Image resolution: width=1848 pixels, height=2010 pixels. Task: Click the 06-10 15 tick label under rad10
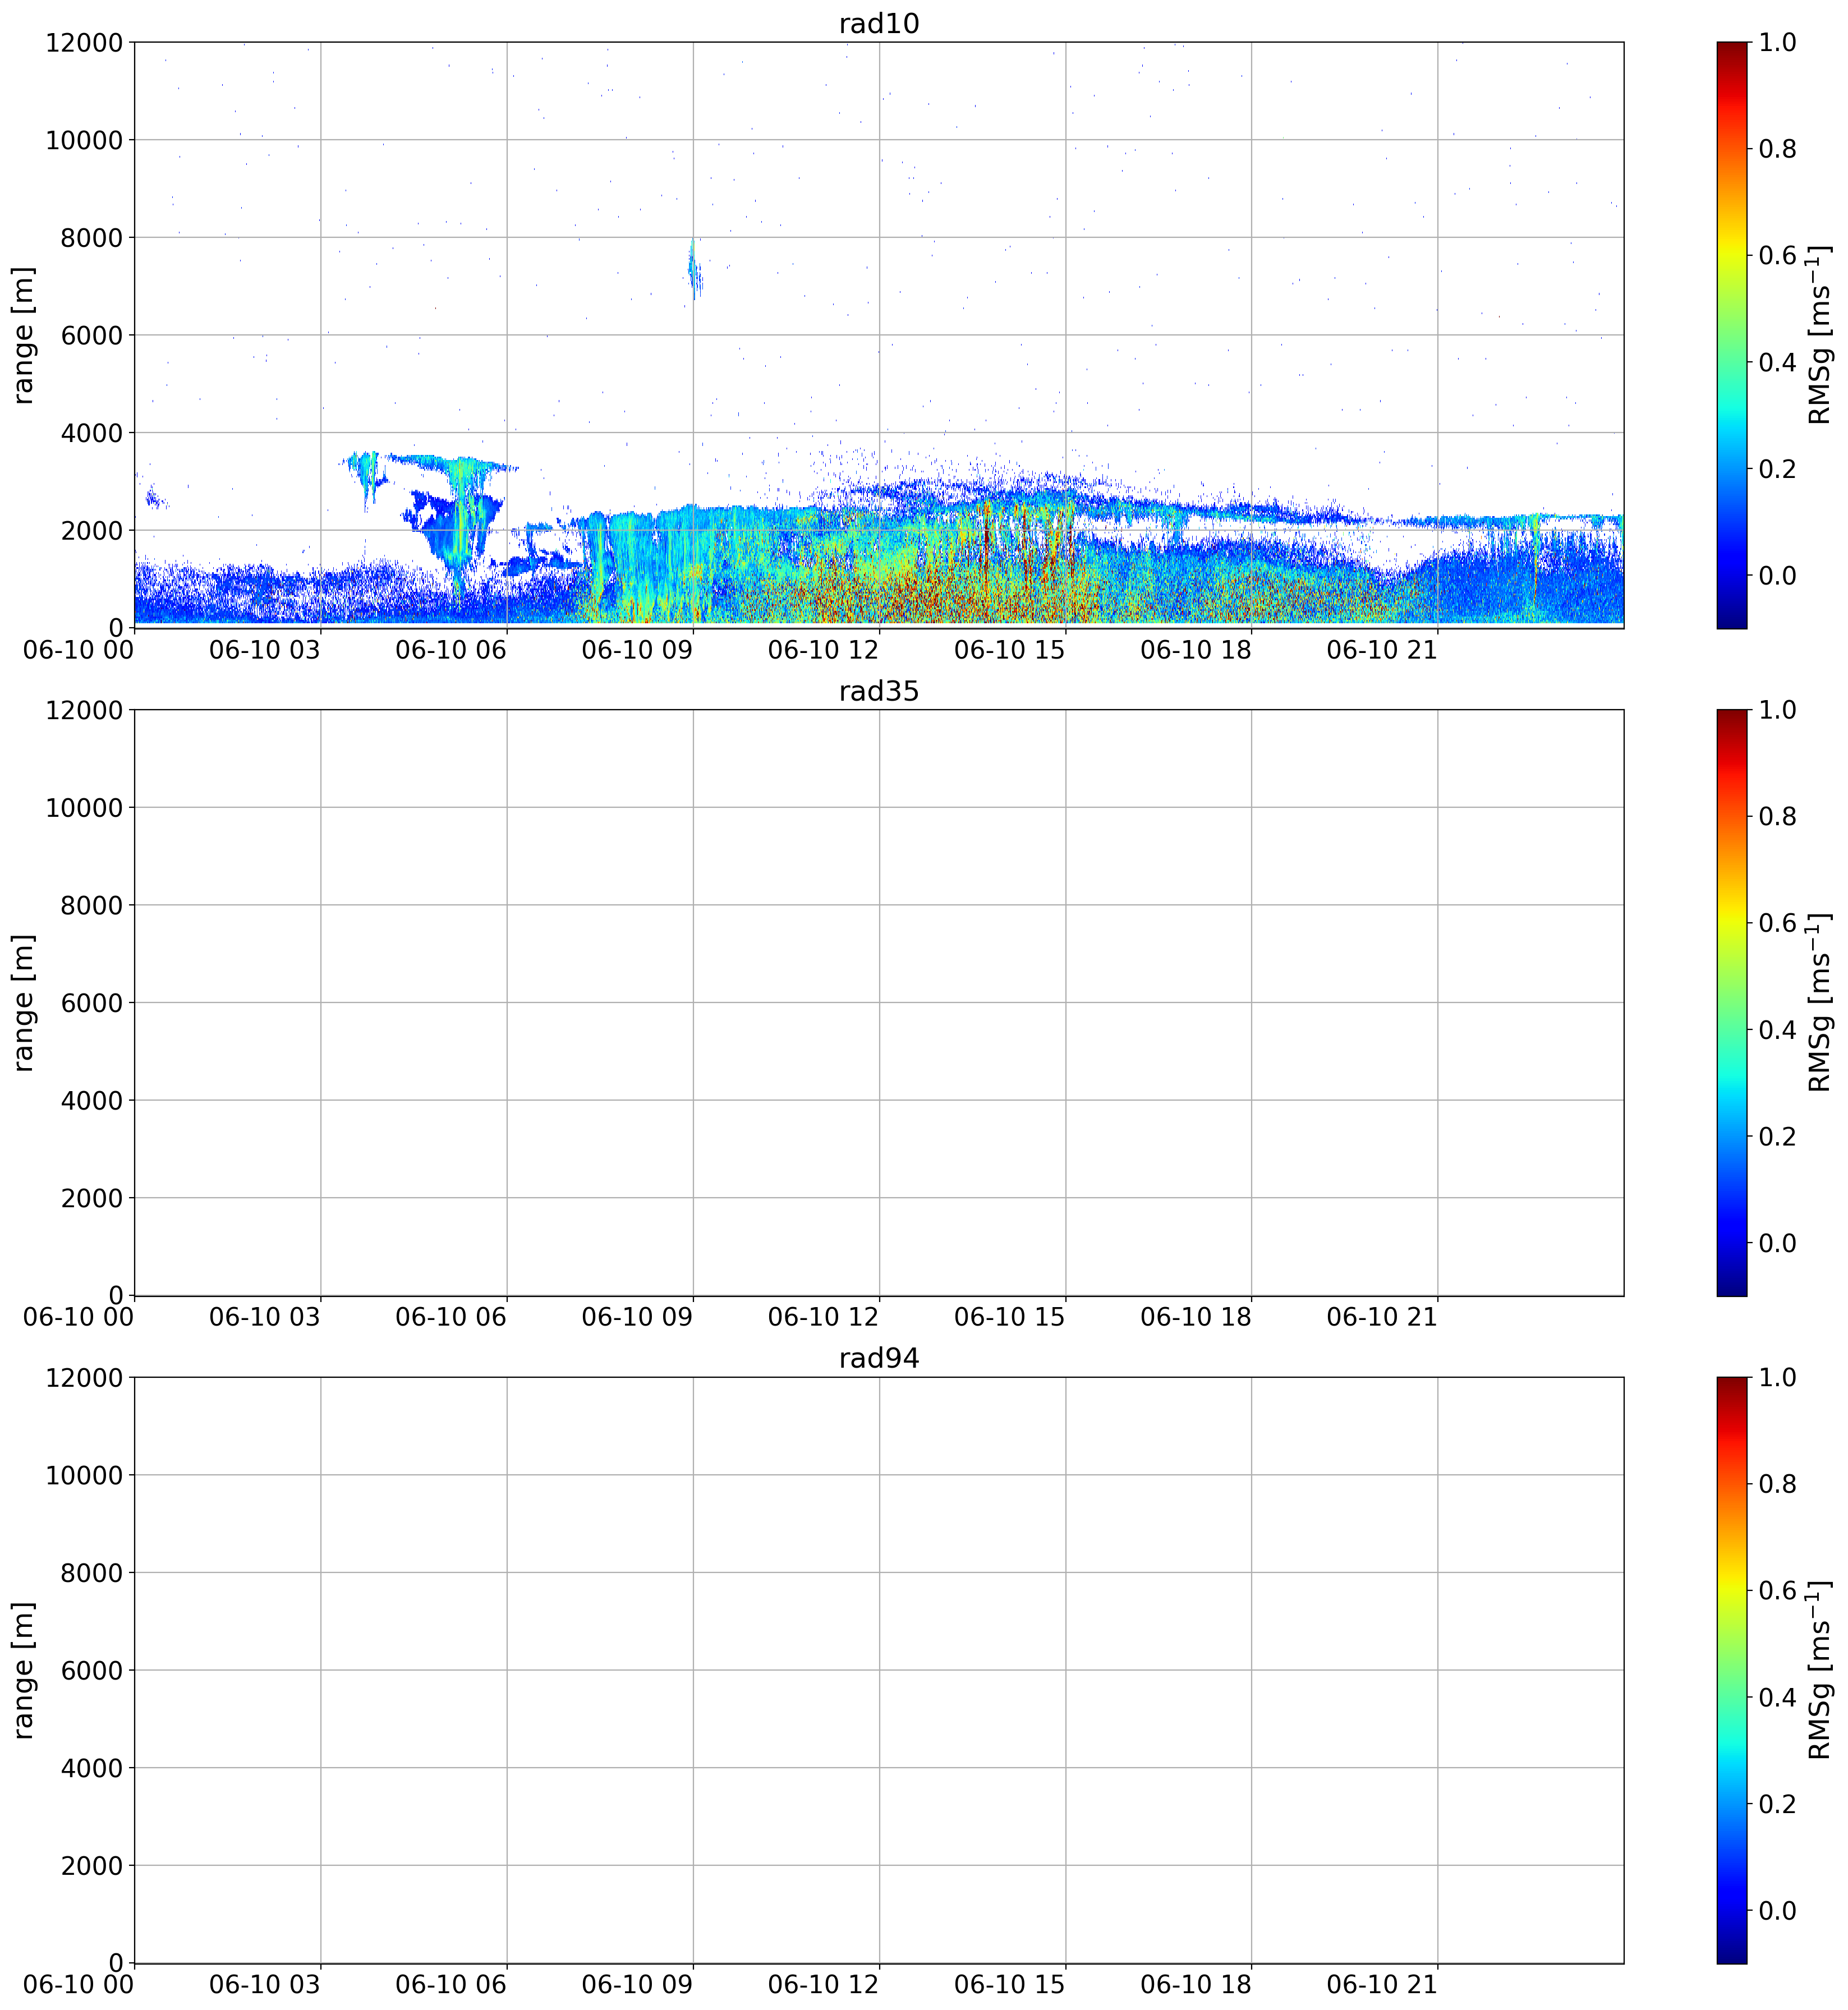coord(1010,650)
